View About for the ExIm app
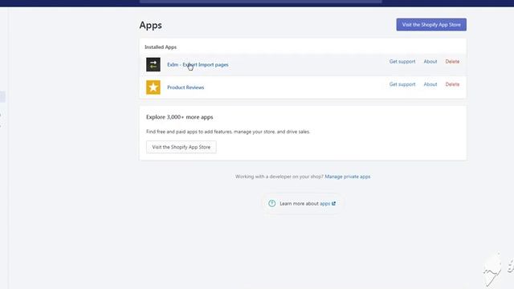 pos(430,62)
